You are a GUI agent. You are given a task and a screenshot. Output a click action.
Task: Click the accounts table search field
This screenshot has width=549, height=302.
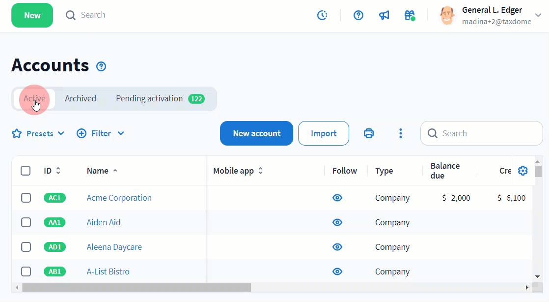(481, 133)
